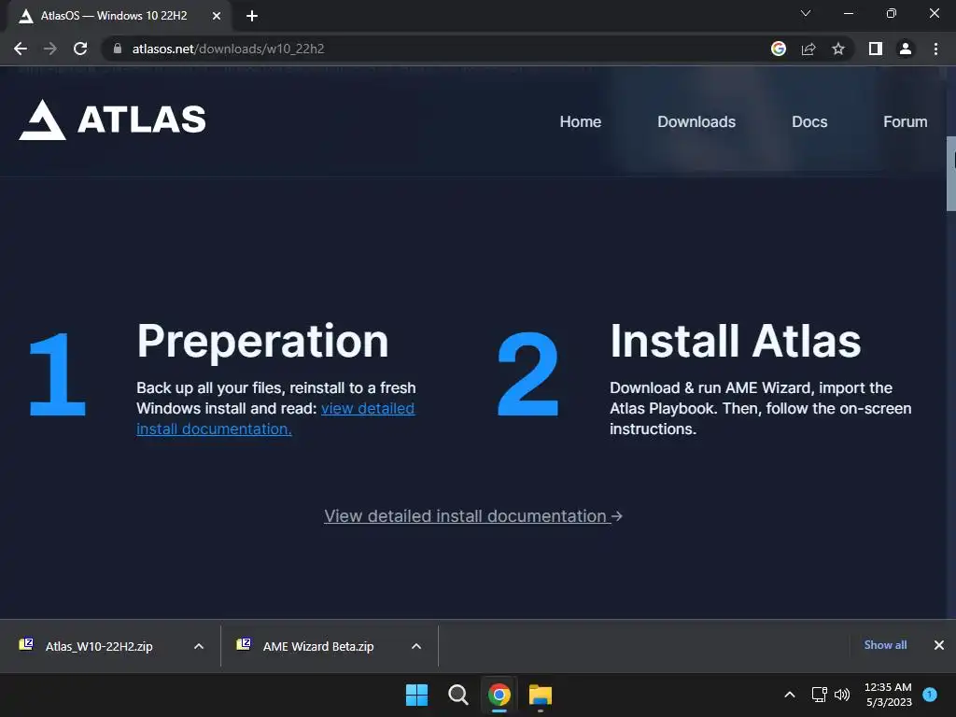
Task: Open the Google icon in address bar
Action: (x=779, y=49)
